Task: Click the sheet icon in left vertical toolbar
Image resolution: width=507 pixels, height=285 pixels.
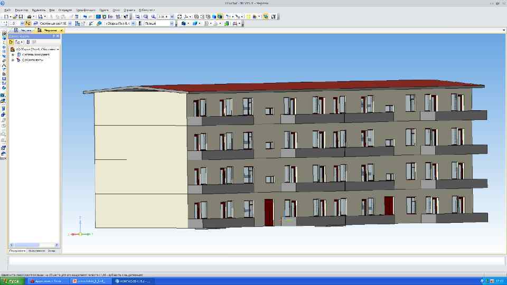Action: tap(4, 74)
